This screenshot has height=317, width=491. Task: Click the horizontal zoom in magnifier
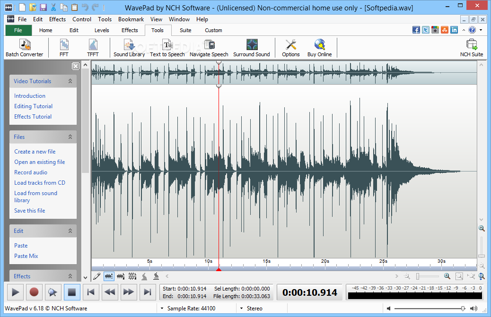447,276
